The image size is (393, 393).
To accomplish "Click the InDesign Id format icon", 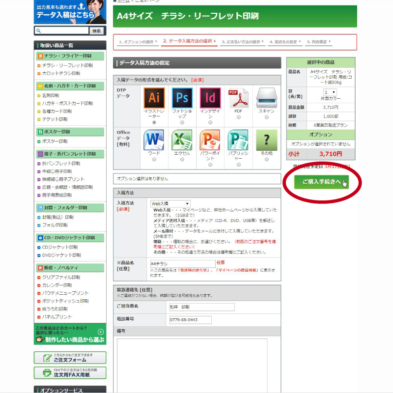I will (x=210, y=98).
